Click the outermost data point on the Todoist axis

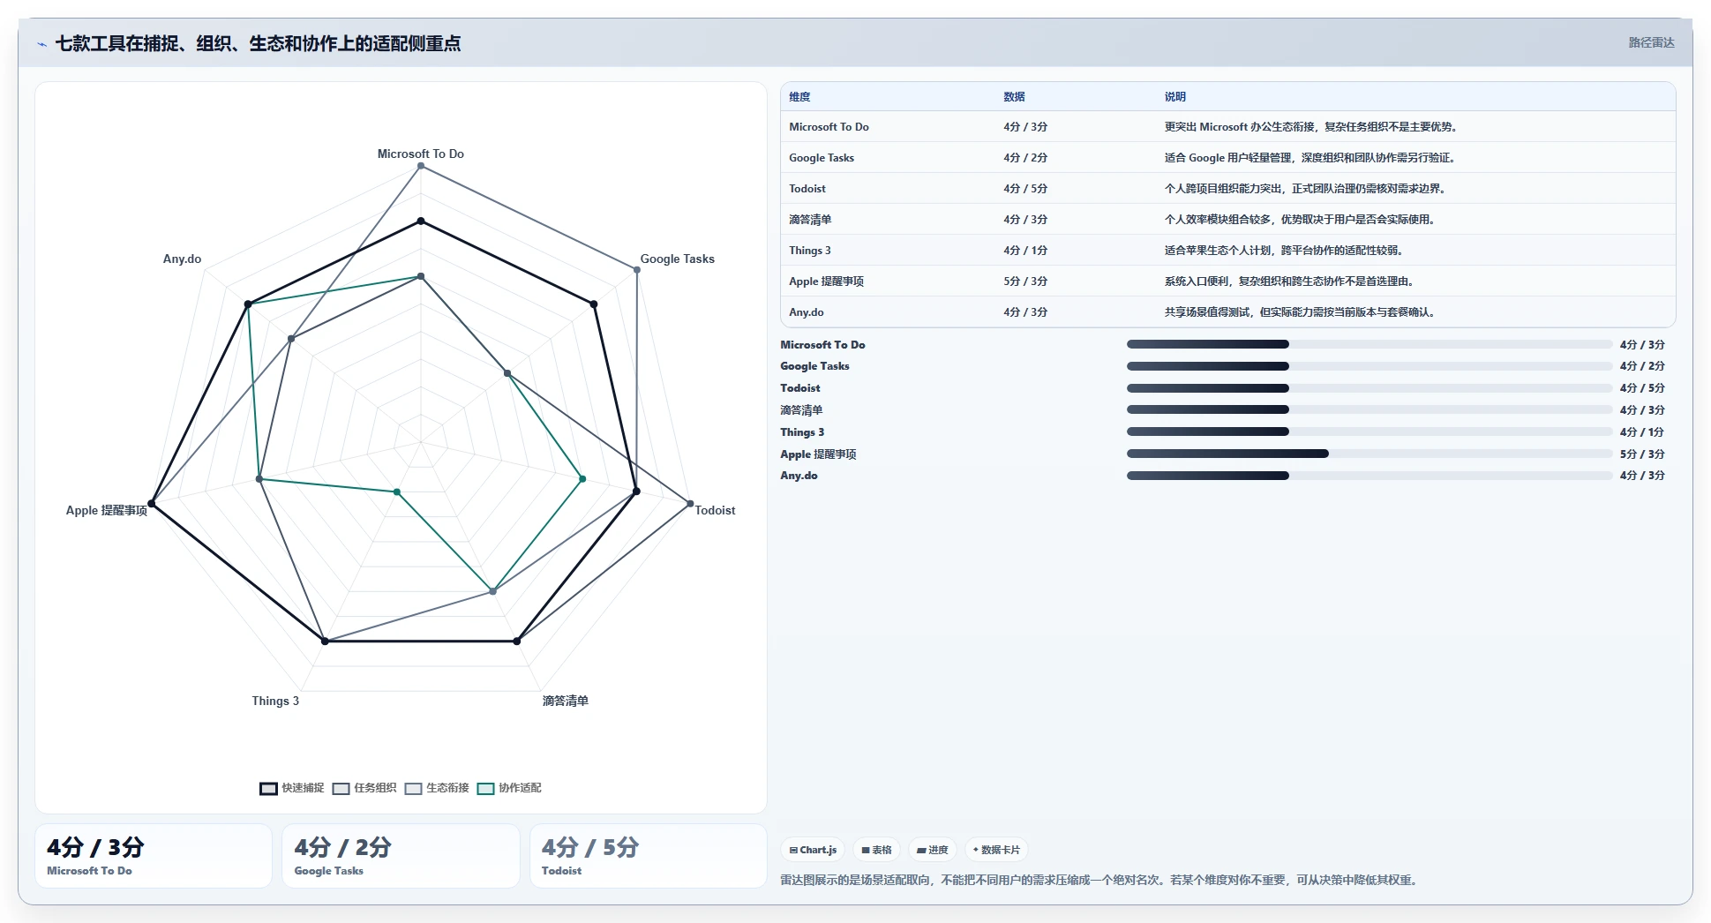coord(690,504)
